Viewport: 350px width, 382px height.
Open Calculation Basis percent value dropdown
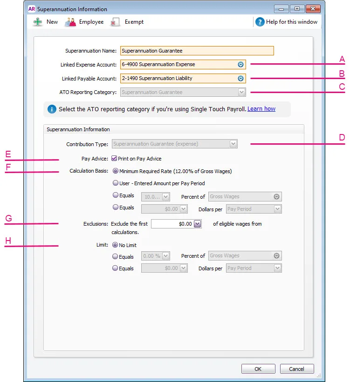166,197
